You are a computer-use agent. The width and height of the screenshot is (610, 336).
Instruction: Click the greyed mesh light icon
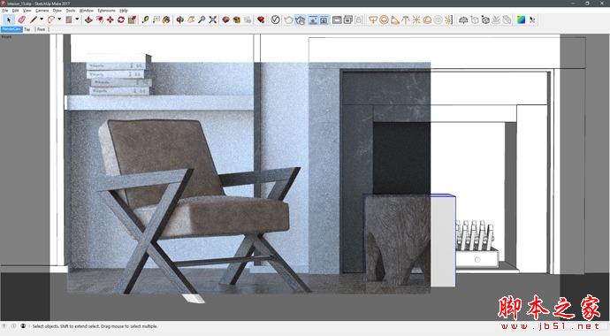[438, 19]
